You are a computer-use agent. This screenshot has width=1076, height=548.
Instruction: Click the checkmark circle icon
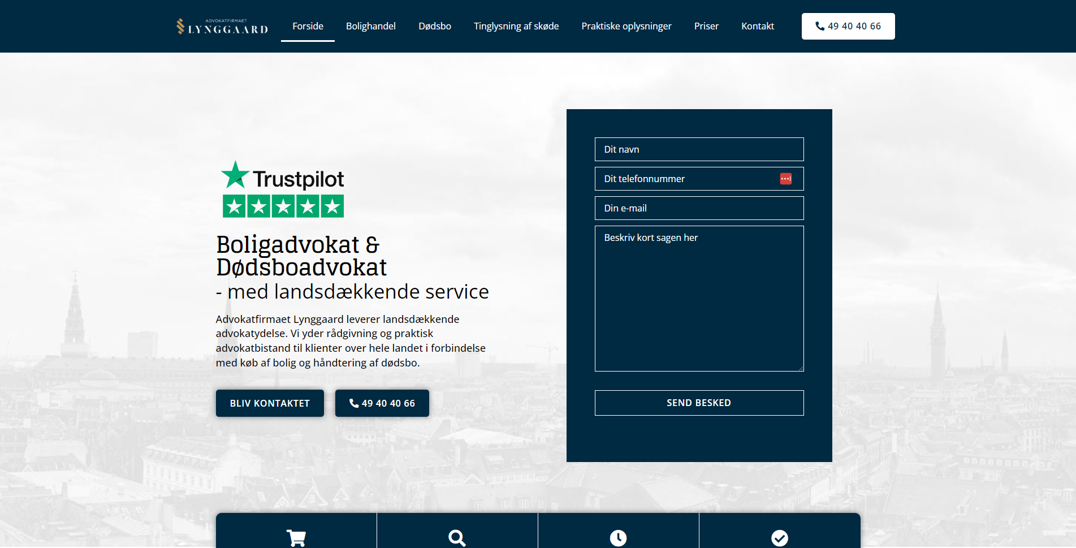[x=780, y=538]
